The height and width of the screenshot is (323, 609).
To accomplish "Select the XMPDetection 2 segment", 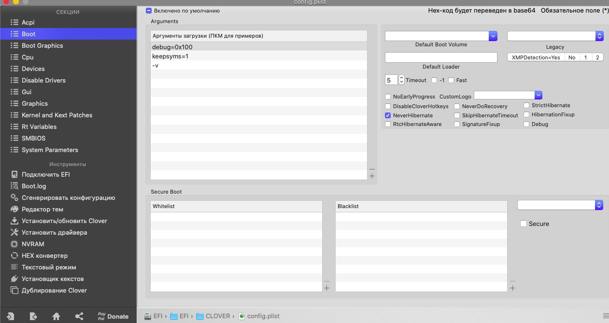I will (x=597, y=57).
